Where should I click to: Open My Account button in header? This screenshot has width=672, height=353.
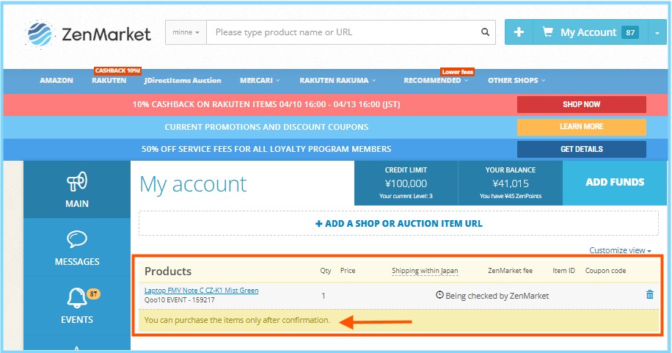click(591, 32)
